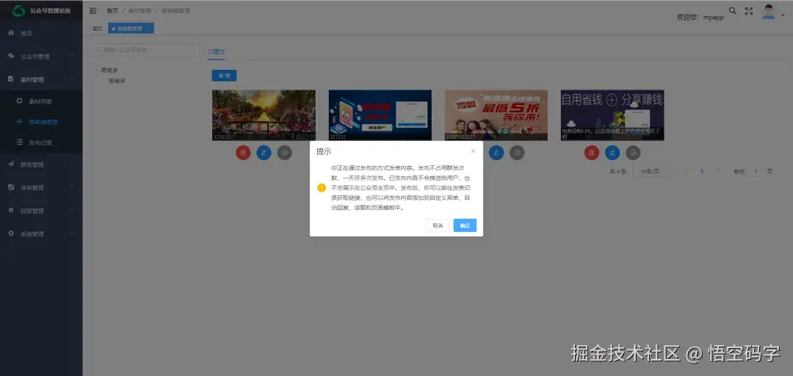This screenshot has width=793, height=376.
Task: Select the 草稿箱管理 tag tab
Action: pyautogui.click(x=131, y=29)
